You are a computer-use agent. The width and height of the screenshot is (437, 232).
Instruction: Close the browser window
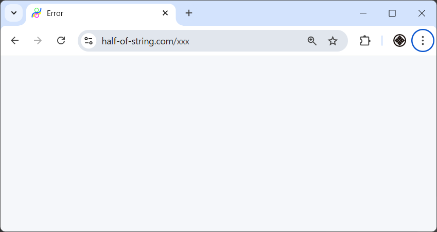422,13
